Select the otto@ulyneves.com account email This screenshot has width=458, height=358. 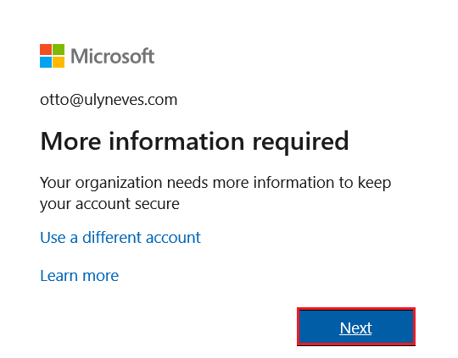click(x=109, y=100)
